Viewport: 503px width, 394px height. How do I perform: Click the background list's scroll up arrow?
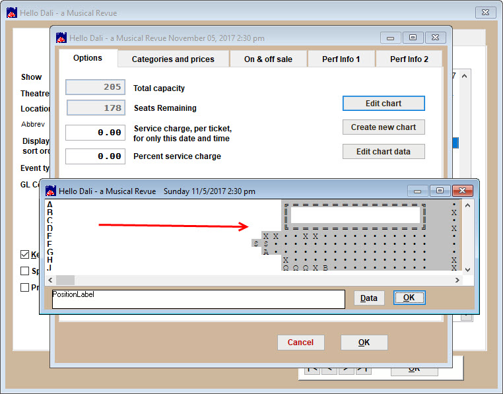[464, 76]
